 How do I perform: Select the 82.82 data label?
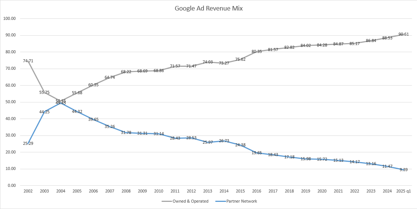pyautogui.click(x=289, y=48)
